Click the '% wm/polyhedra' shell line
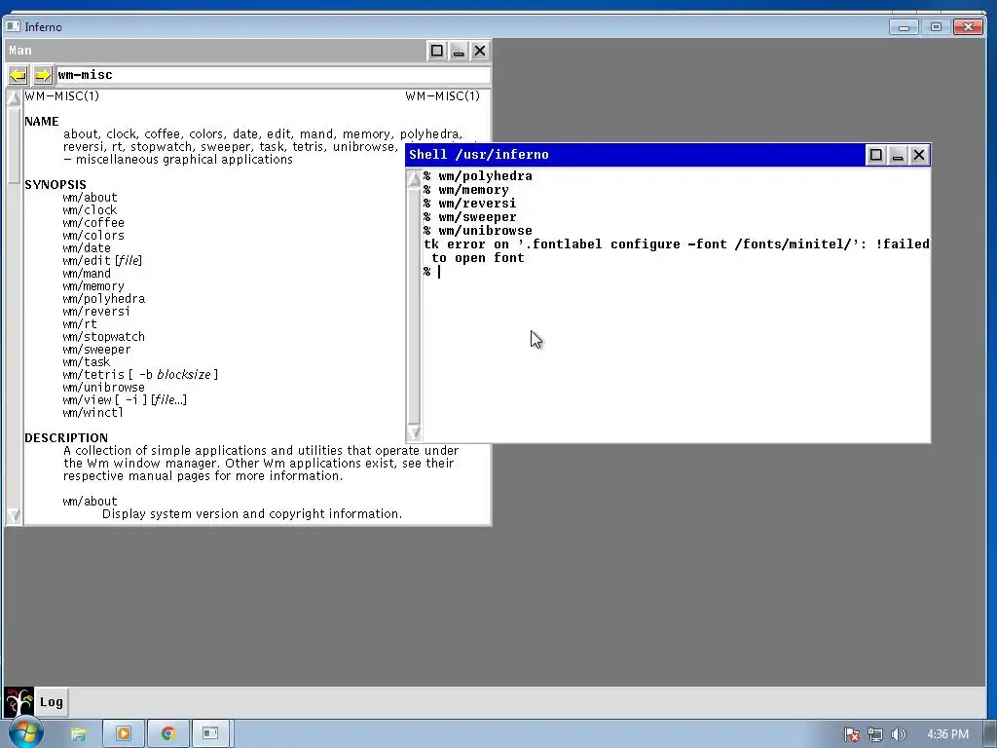Viewport: 997px width, 748px height. click(477, 176)
